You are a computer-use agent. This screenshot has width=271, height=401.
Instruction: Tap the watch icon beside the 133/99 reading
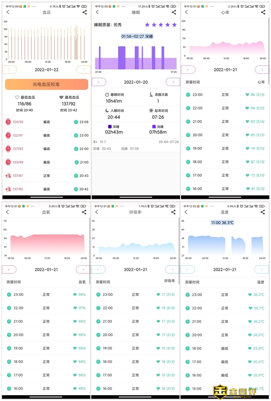tap(8, 162)
